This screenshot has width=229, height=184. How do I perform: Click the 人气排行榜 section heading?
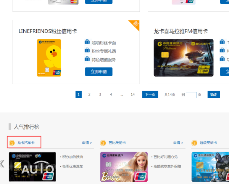(x=27, y=127)
